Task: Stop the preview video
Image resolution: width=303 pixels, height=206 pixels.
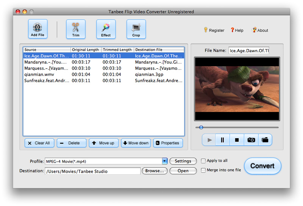Action: pos(237,140)
